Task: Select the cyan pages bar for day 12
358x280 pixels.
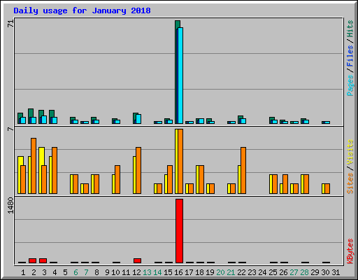Action: coord(138,119)
